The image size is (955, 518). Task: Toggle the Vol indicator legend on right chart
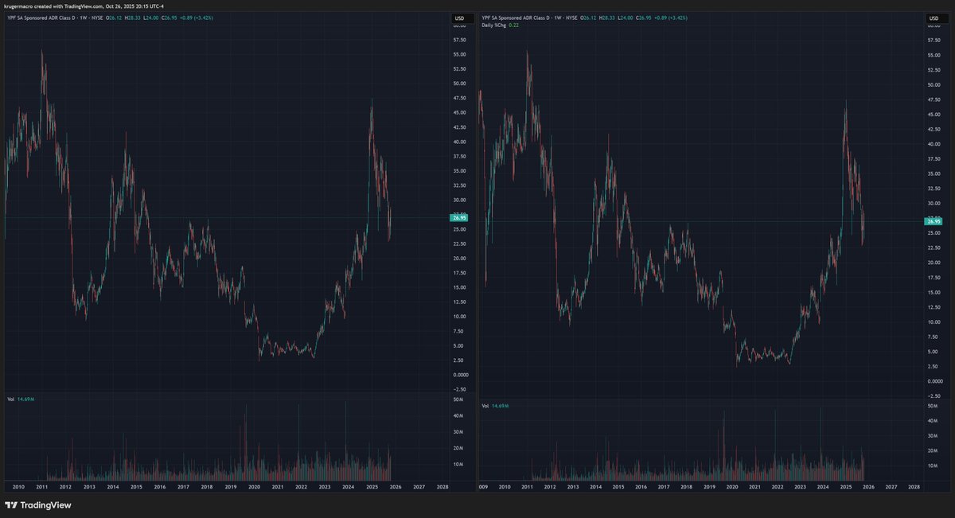[486, 406]
